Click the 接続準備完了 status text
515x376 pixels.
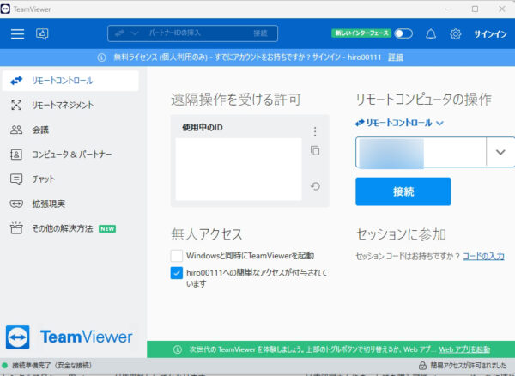[x=51, y=365]
